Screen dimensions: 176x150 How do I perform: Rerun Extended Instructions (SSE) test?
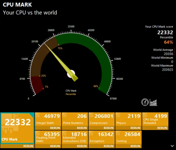coord(82,146)
